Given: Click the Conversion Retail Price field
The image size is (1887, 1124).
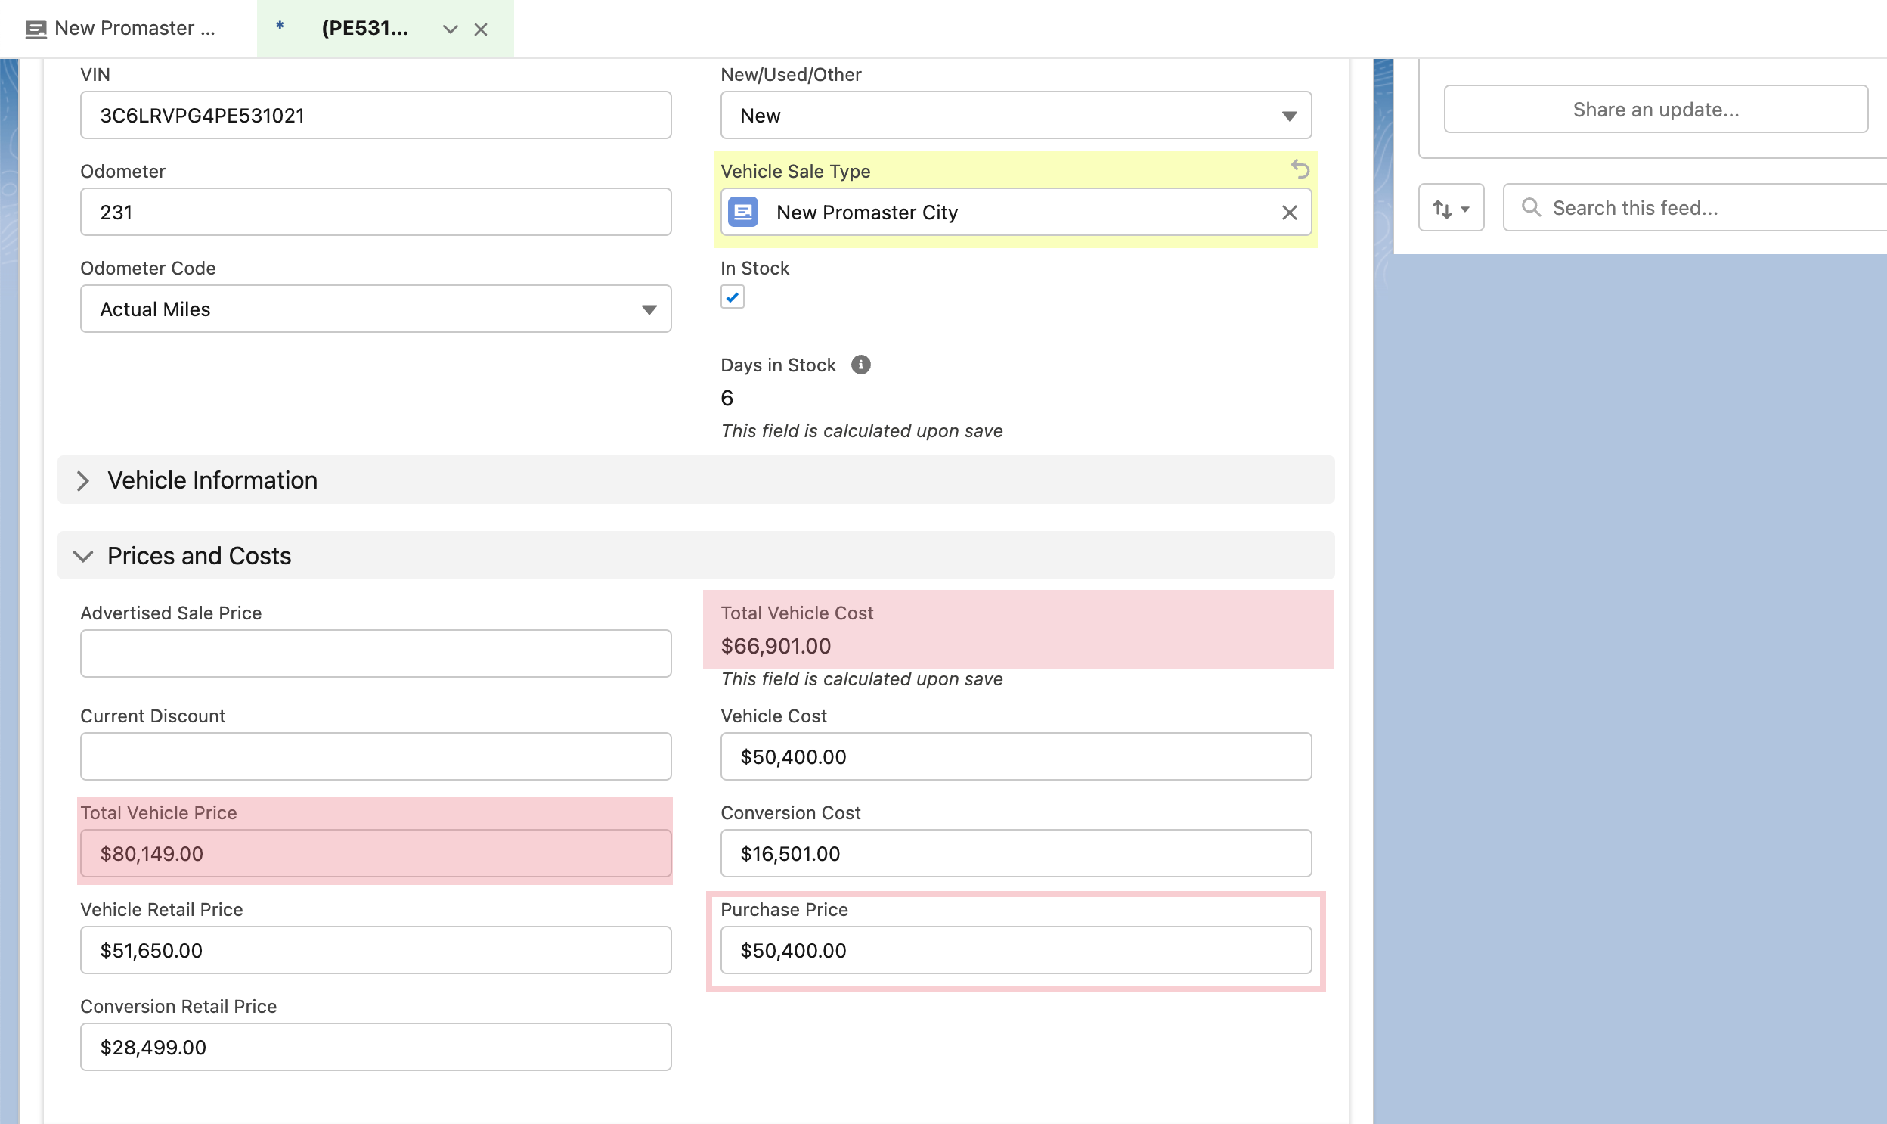Looking at the screenshot, I should pos(376,1048).
